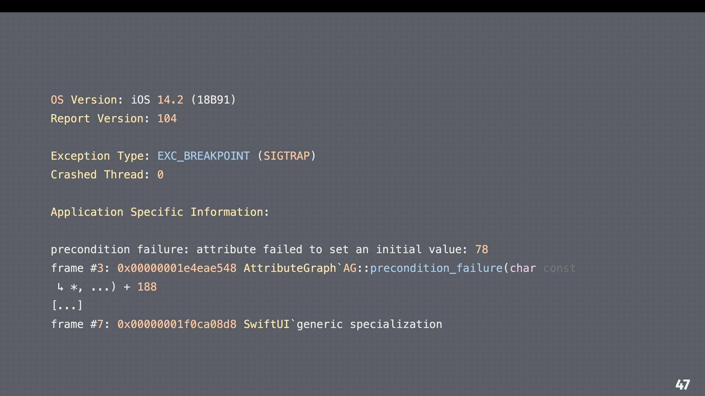
Task: Click the AttributeGraph module name
Action: pos(290,268)
